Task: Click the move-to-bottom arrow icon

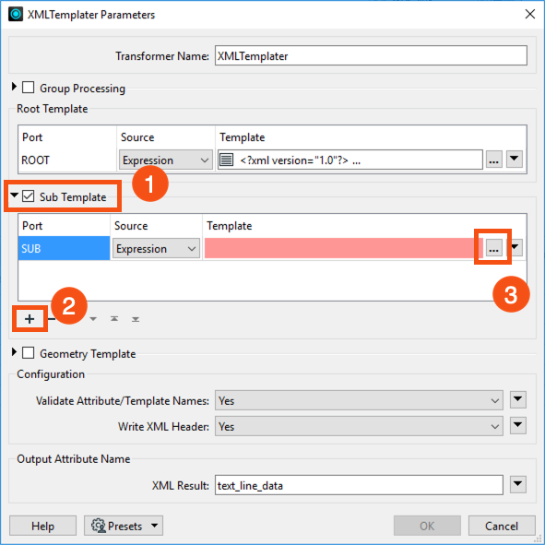Action: coord(136,319)
